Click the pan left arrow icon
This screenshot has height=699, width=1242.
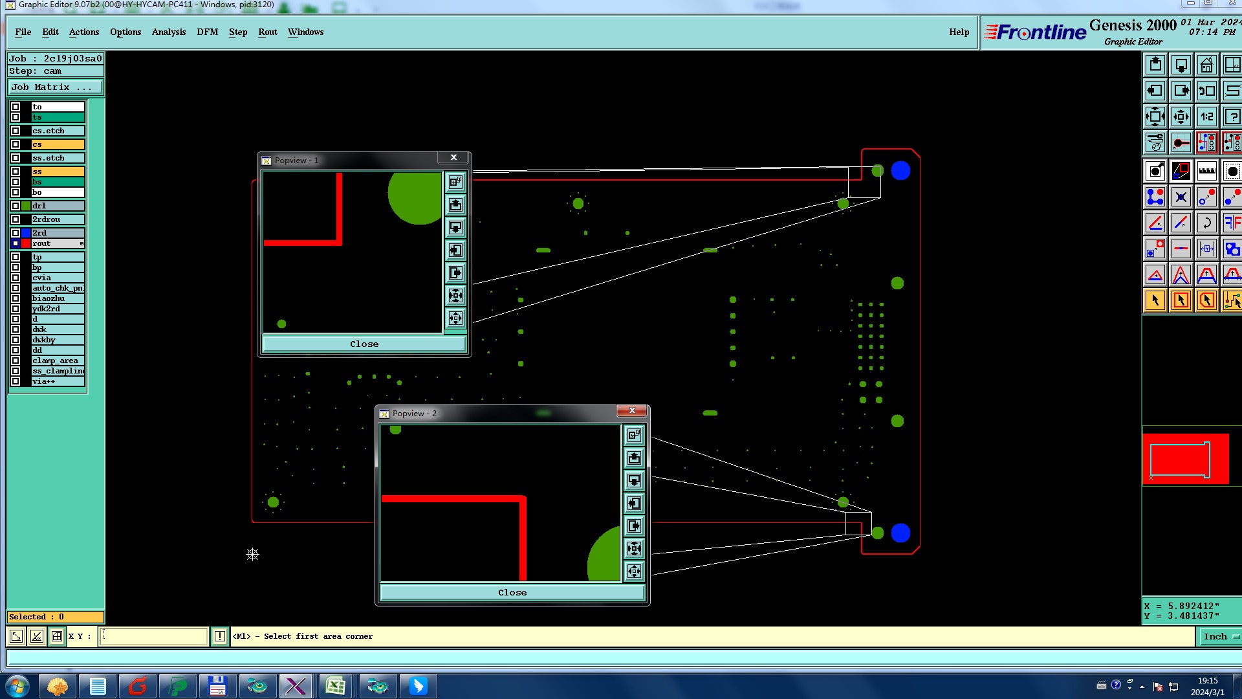pyautogui.click(x=1155, y=91)
